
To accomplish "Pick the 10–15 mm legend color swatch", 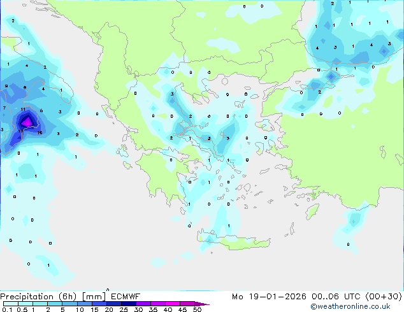I will (x=85, y=304).
